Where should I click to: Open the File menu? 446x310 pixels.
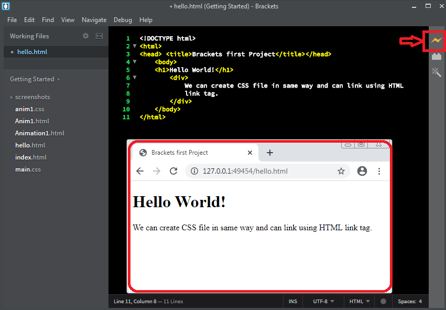pos(12,20)
